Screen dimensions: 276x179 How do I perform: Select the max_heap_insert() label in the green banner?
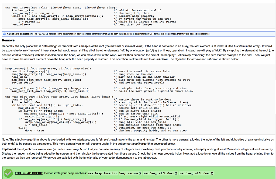pos(102,173)
